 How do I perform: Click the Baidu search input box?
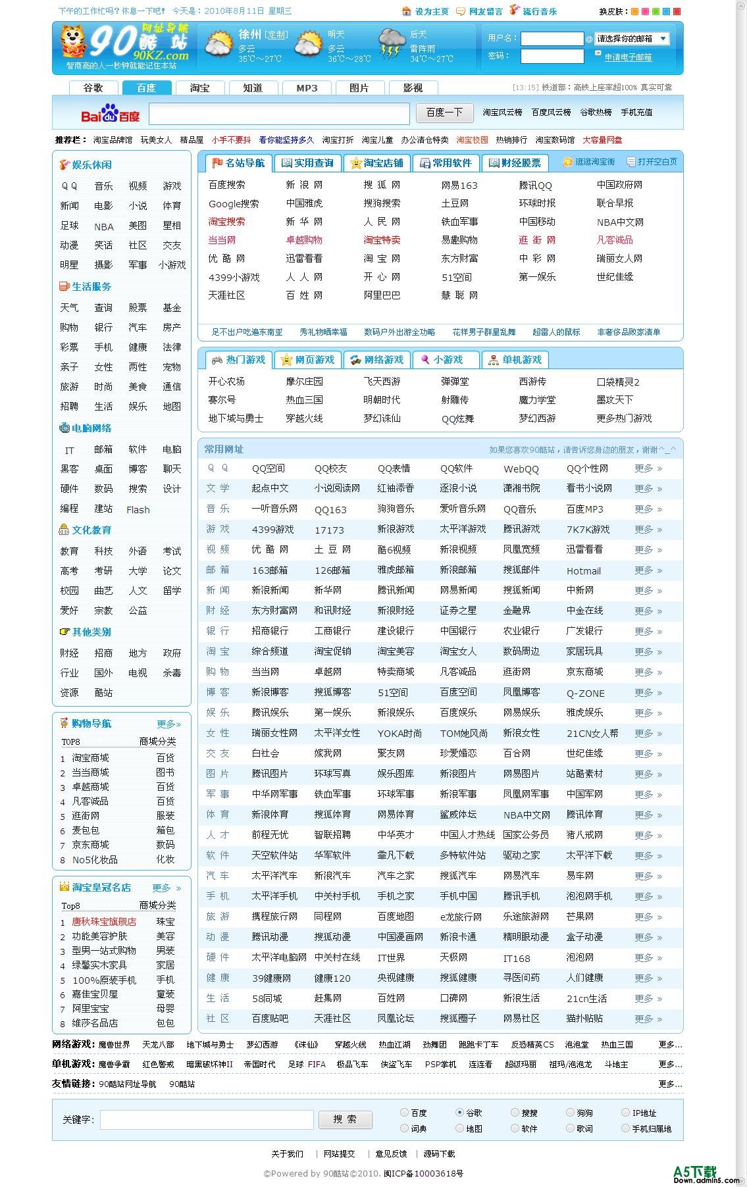tap(279, 114)
